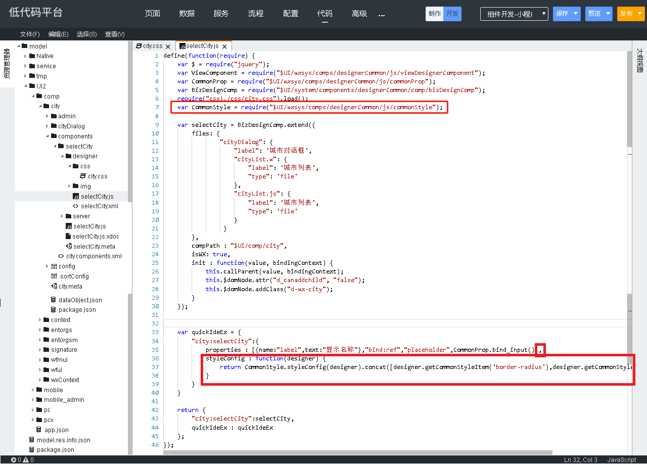Click the 发布 publish button
The width and height of the screenshot is (647, 464).
tap(626, 14)
